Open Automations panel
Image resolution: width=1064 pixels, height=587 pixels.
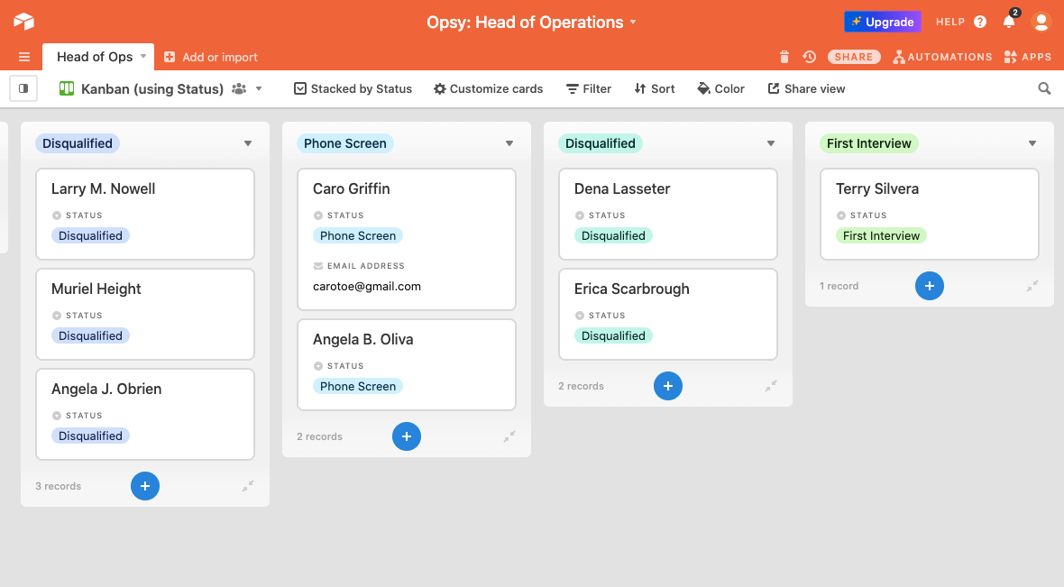[x=942, y=57]
